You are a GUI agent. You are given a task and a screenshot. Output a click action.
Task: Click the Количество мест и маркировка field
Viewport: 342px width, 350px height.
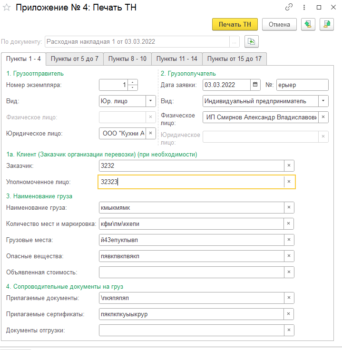pyautogui.click(x=191, y=224)
